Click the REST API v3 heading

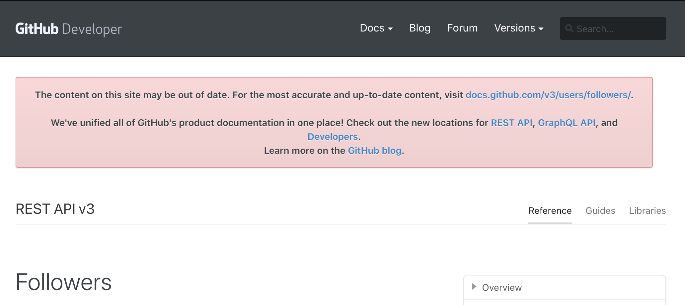55,209
